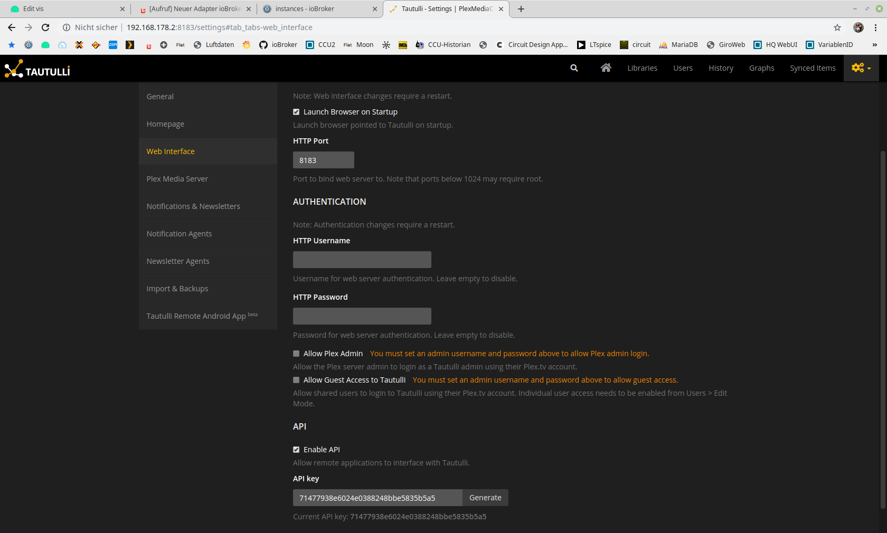887x533 pixels.
Task: Open the Proxmox X bookmark icon
Action: click(x=79, y=45)
